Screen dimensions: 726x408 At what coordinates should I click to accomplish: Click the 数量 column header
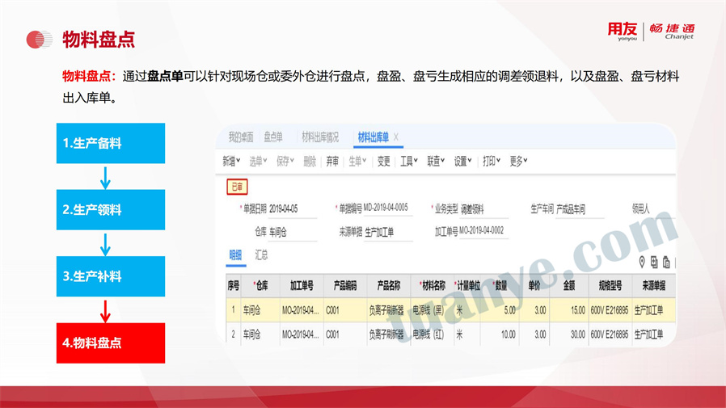[500, 286]
